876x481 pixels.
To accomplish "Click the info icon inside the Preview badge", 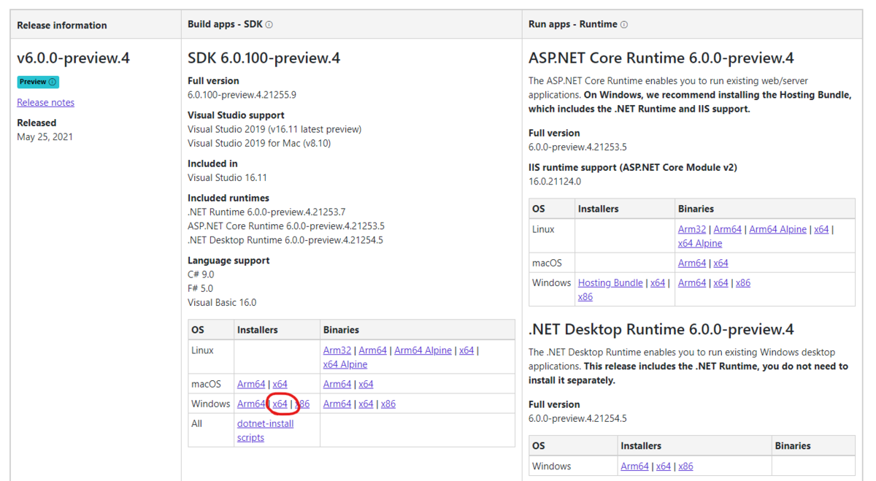I will [52, 82].
